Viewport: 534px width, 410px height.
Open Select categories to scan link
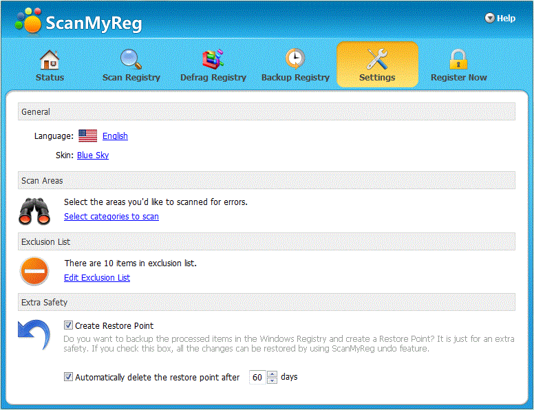tap(111, 217)
